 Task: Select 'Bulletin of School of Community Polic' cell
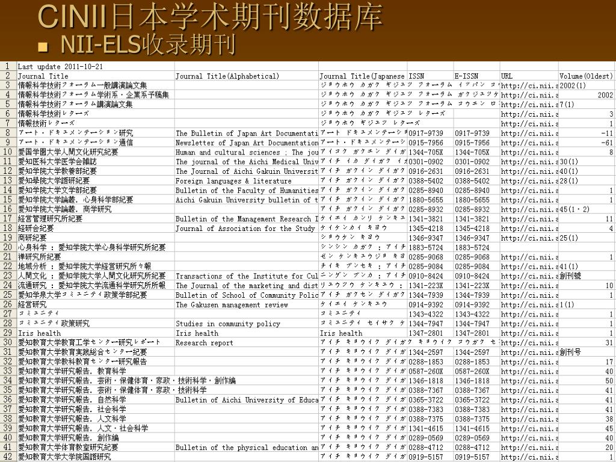point(246,295)
